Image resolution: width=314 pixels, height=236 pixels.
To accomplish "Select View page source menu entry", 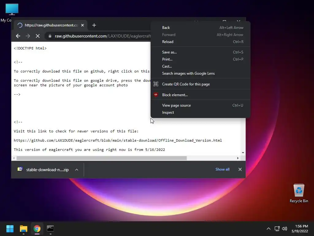I will point(201,105).
